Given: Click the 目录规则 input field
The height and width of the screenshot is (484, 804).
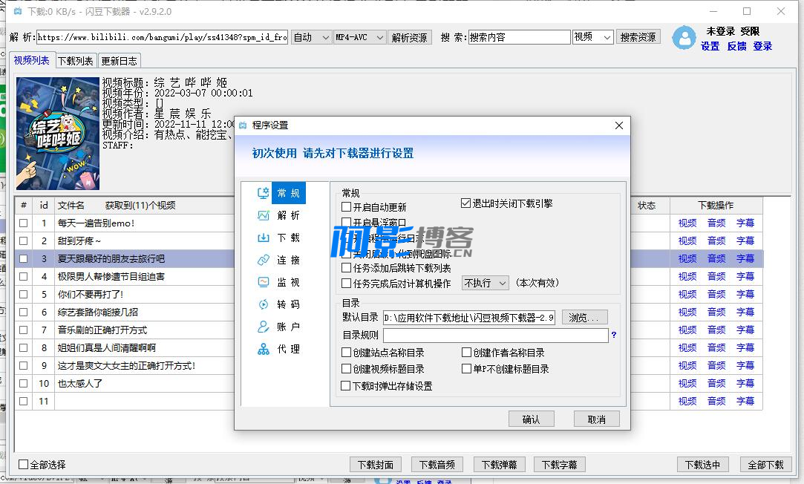Looking at the screenshot, I should (x=495, y=336).
